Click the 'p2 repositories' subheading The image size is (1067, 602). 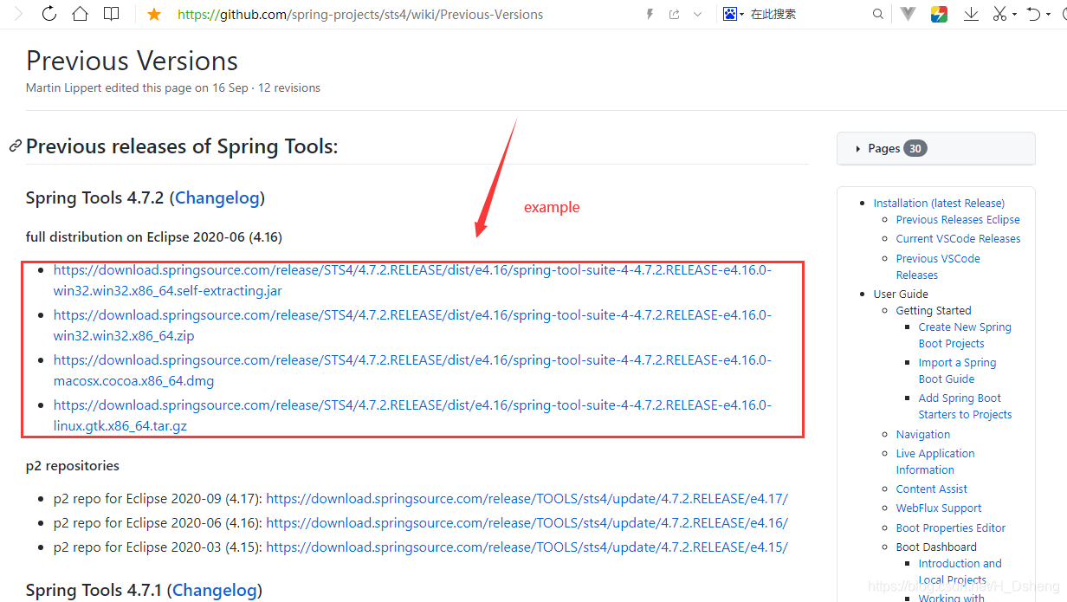[x=73, y=466]
